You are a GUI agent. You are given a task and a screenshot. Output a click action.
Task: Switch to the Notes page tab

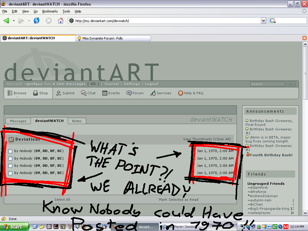(x=77, y=121)
